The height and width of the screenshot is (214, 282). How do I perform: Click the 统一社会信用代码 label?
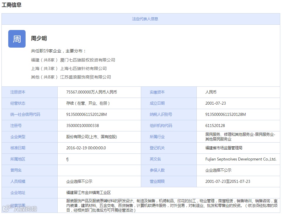pos(25,114)
